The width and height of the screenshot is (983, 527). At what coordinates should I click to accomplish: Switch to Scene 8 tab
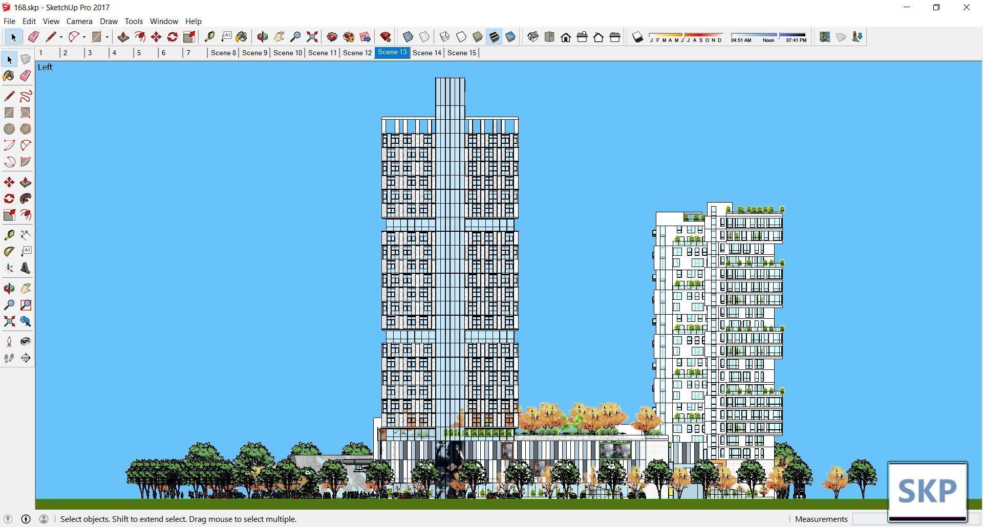click(223, 53)
